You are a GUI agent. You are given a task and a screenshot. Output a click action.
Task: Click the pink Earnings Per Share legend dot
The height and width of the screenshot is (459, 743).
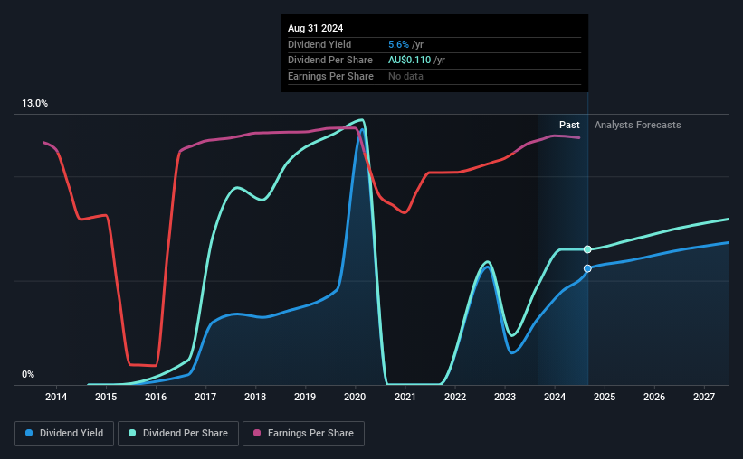coord(257,433)
